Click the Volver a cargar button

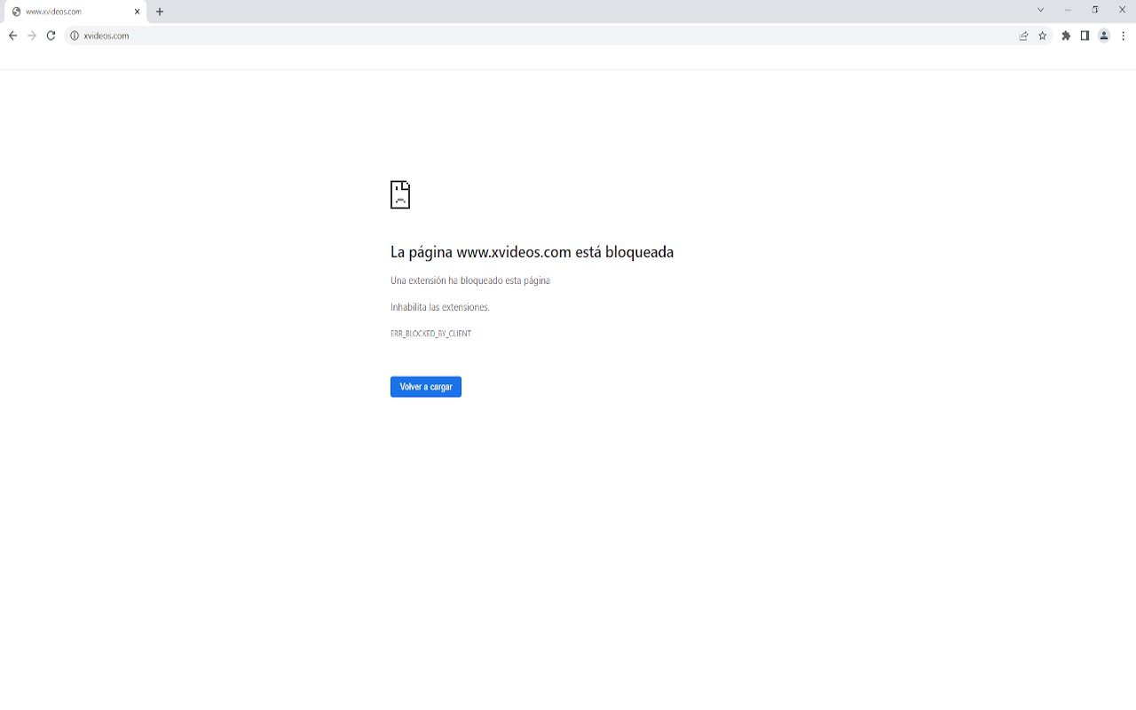point(426,387)
